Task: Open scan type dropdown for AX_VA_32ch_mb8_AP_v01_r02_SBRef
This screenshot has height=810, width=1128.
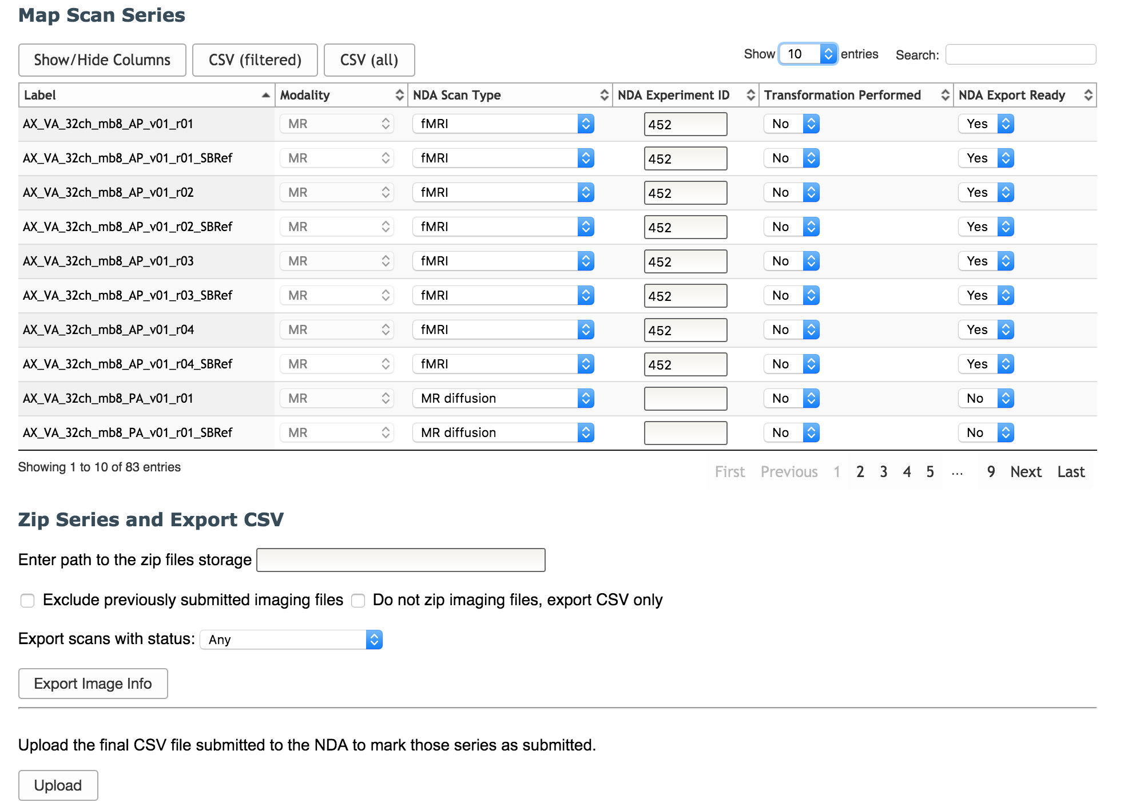Action: tap(503, 227)
